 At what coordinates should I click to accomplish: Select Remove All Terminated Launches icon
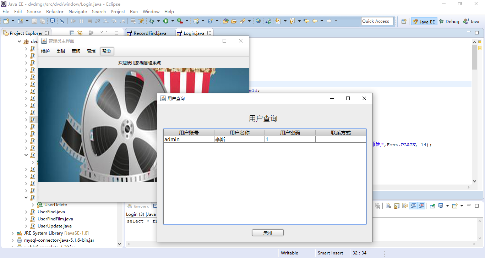pos(378,206)
